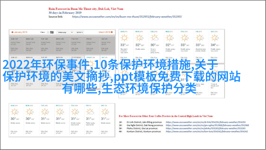The image size is (266, 150).
Task: Click the weather icon for MON 2/11
Action: click(x=139, y=38)
